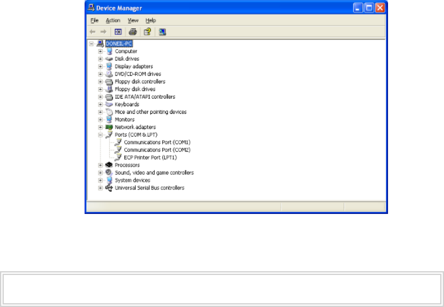Open the Action menu
Screen dimensions: 444x307
(x=113, y=20)
